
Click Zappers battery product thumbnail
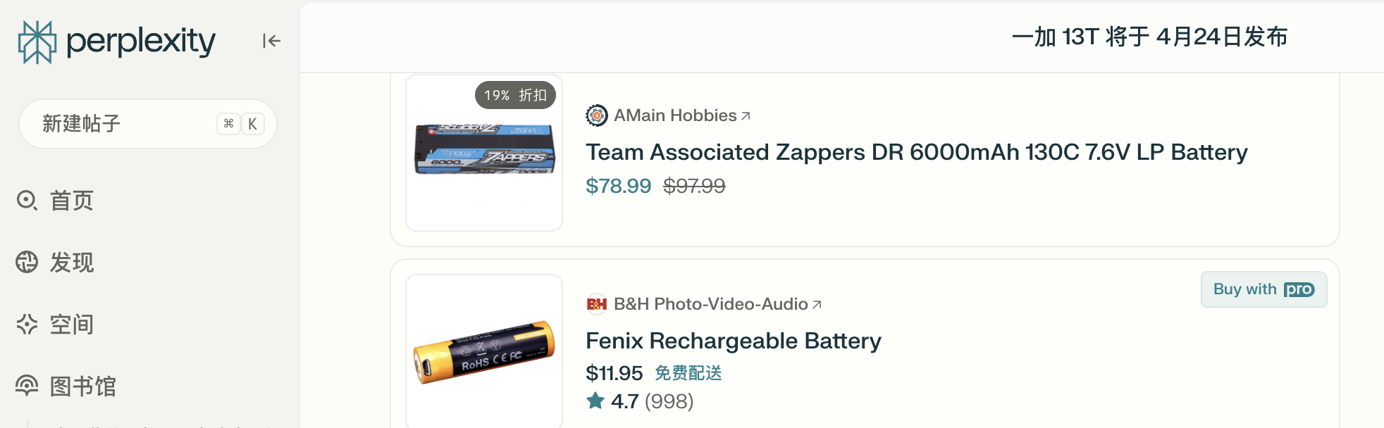pos(484,153)
